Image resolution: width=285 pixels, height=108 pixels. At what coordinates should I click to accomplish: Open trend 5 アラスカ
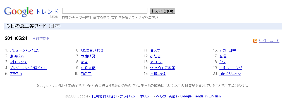[16, 74]
